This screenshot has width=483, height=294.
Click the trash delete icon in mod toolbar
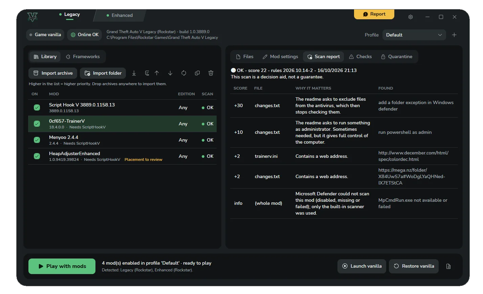click(211, 73)
